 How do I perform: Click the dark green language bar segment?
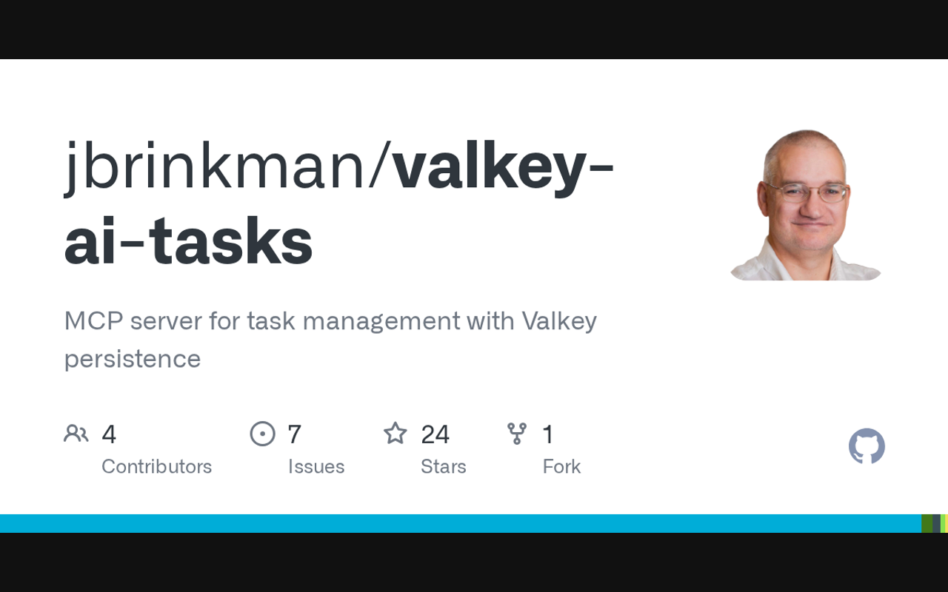point(927,523)
